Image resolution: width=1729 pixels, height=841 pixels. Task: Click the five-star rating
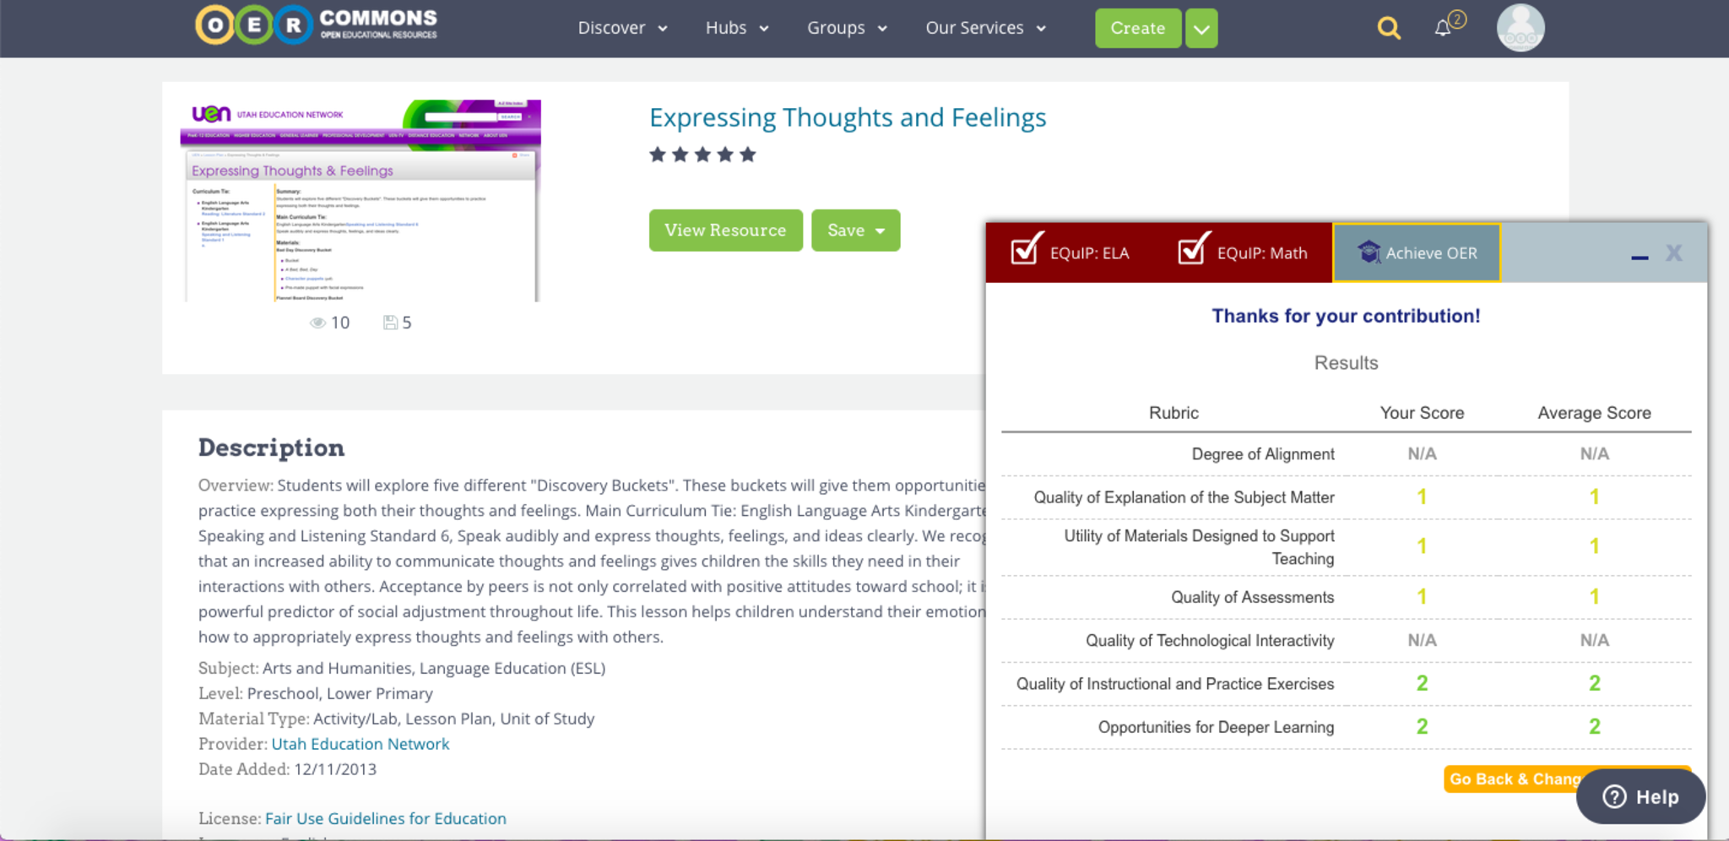coord(702,155)
